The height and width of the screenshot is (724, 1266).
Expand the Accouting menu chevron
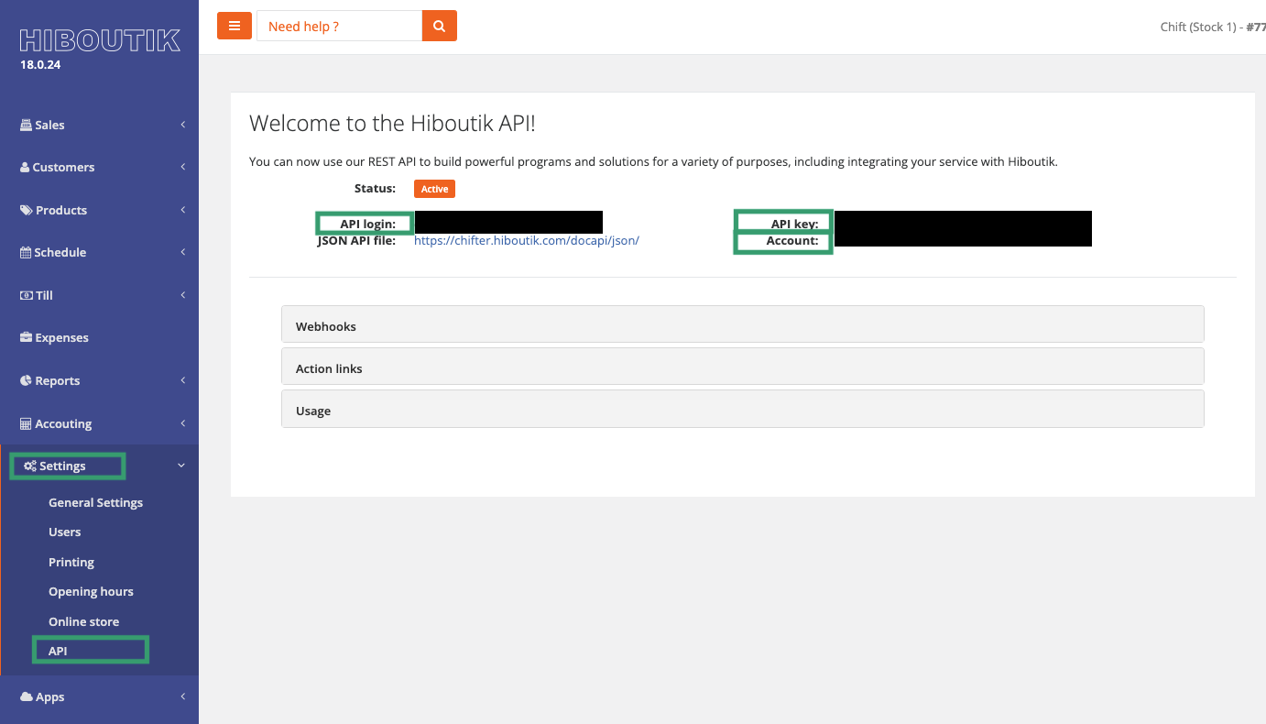point(182,423)
